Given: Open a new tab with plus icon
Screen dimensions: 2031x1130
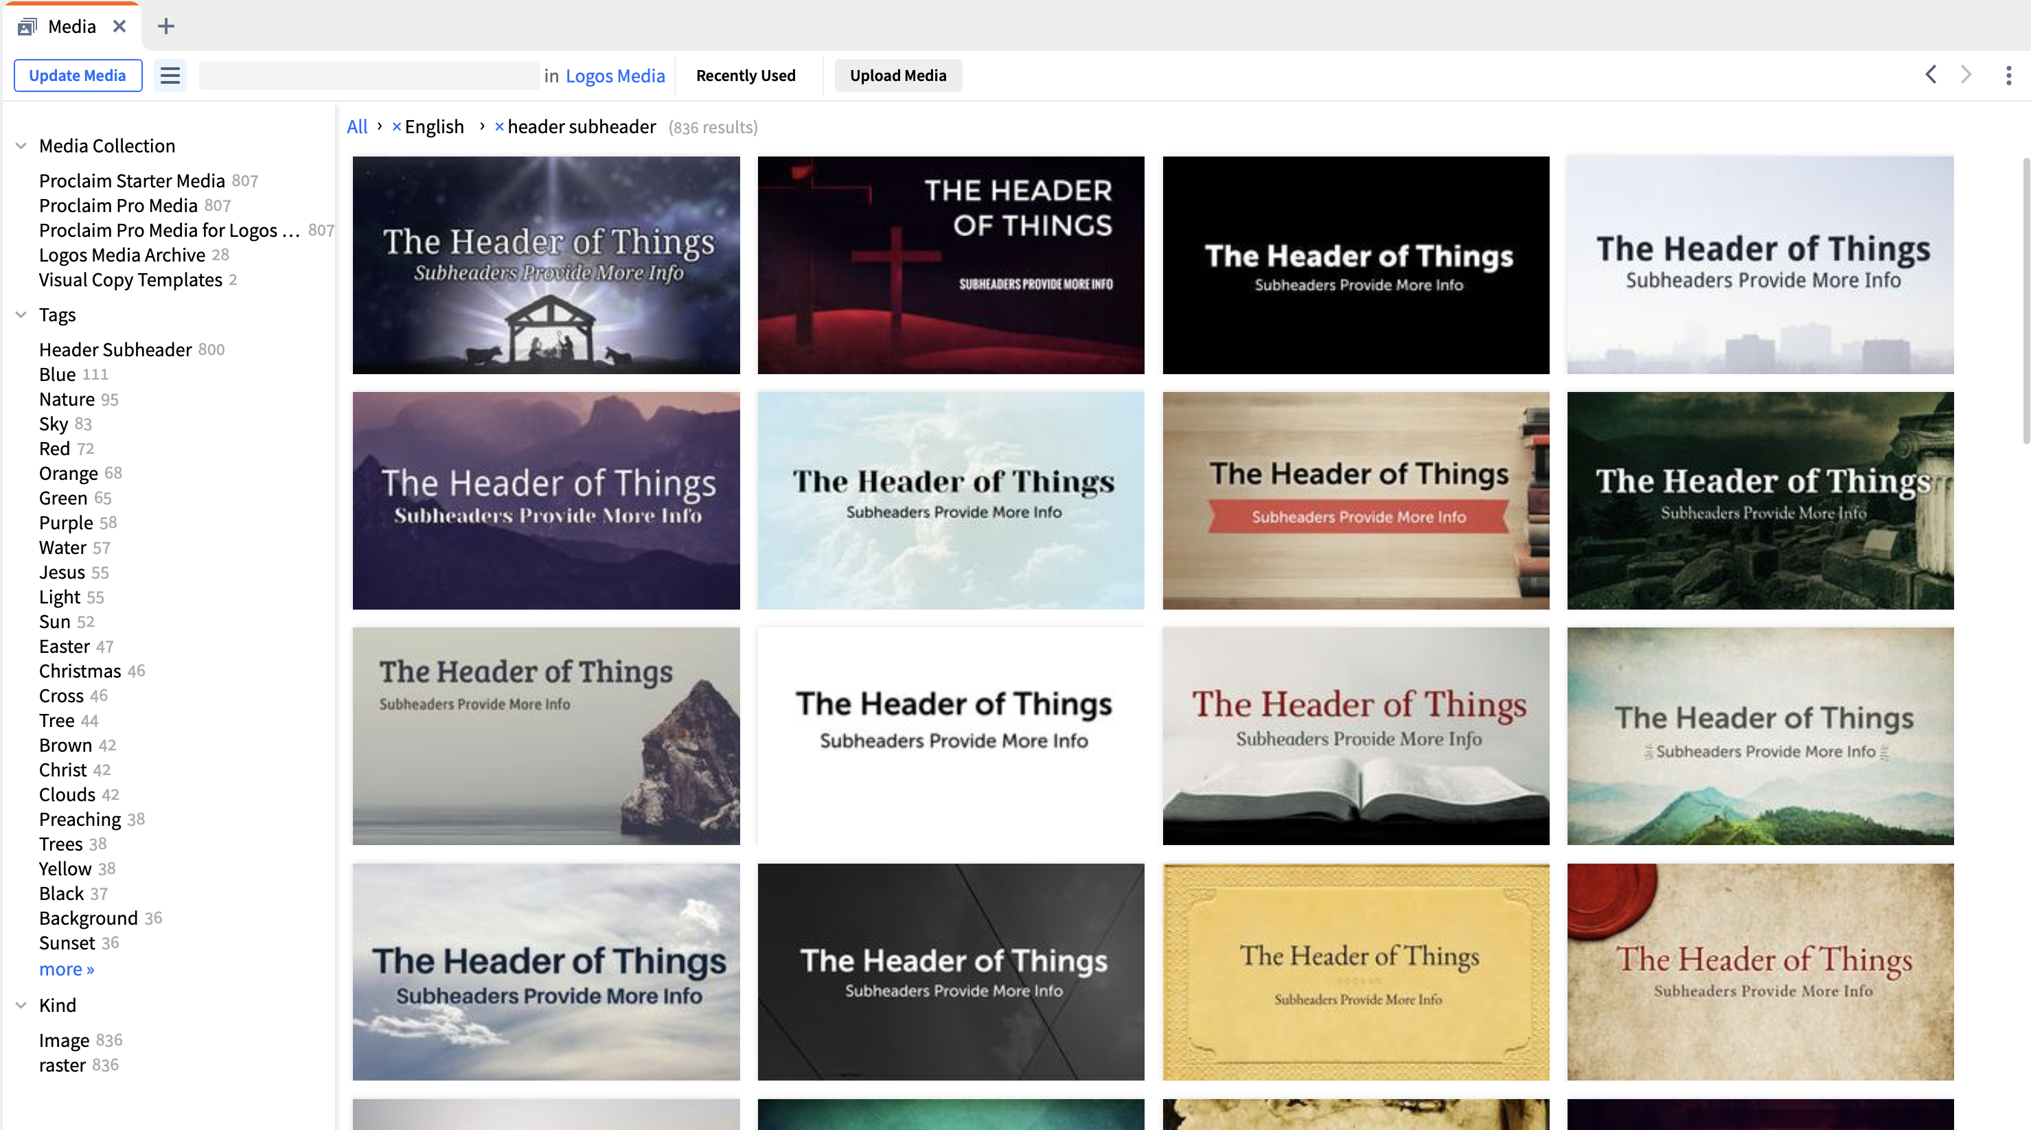Looking at the screenshot, I should click(x=165, y=26).
